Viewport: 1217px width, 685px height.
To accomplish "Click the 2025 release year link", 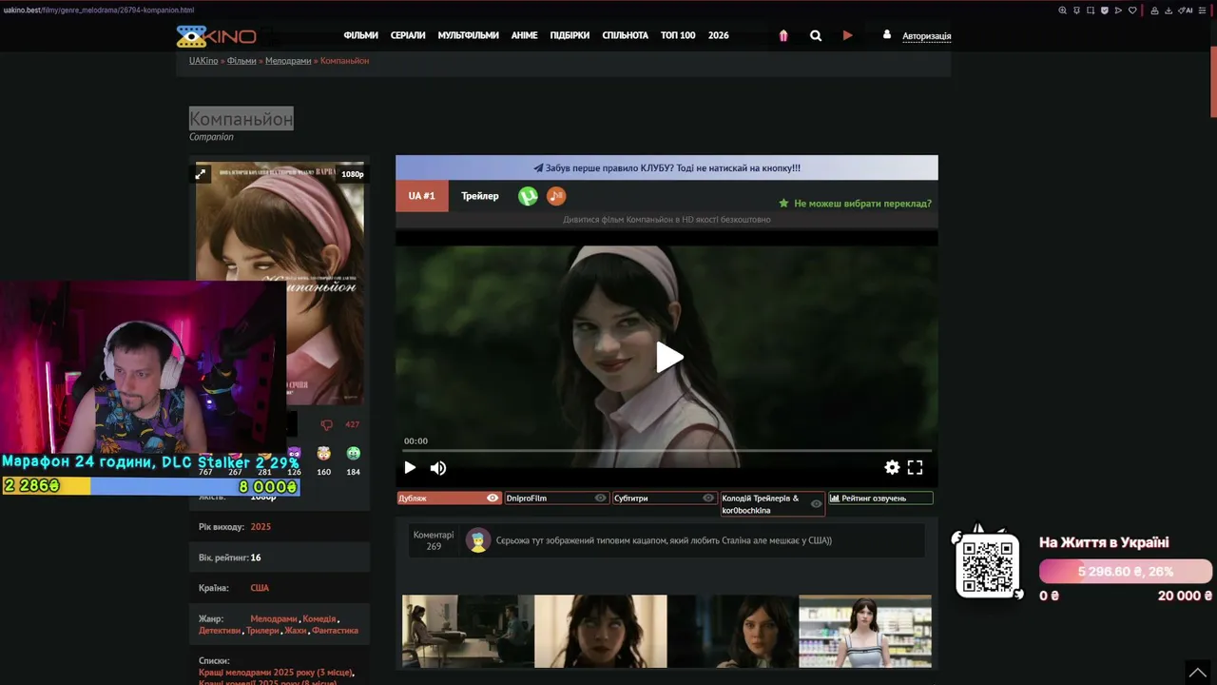I will click(x=261, y=527).
